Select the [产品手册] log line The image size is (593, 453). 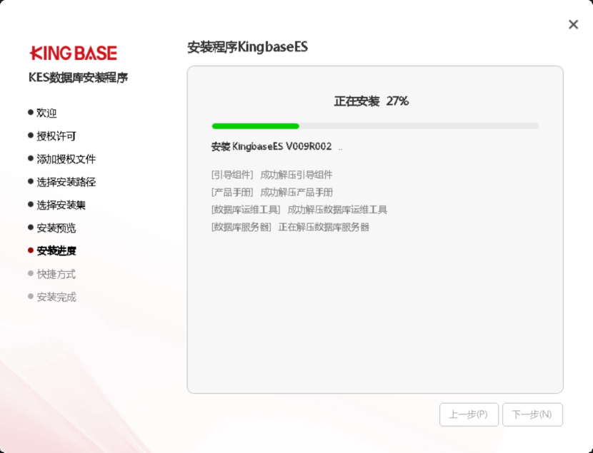point(271,192)
